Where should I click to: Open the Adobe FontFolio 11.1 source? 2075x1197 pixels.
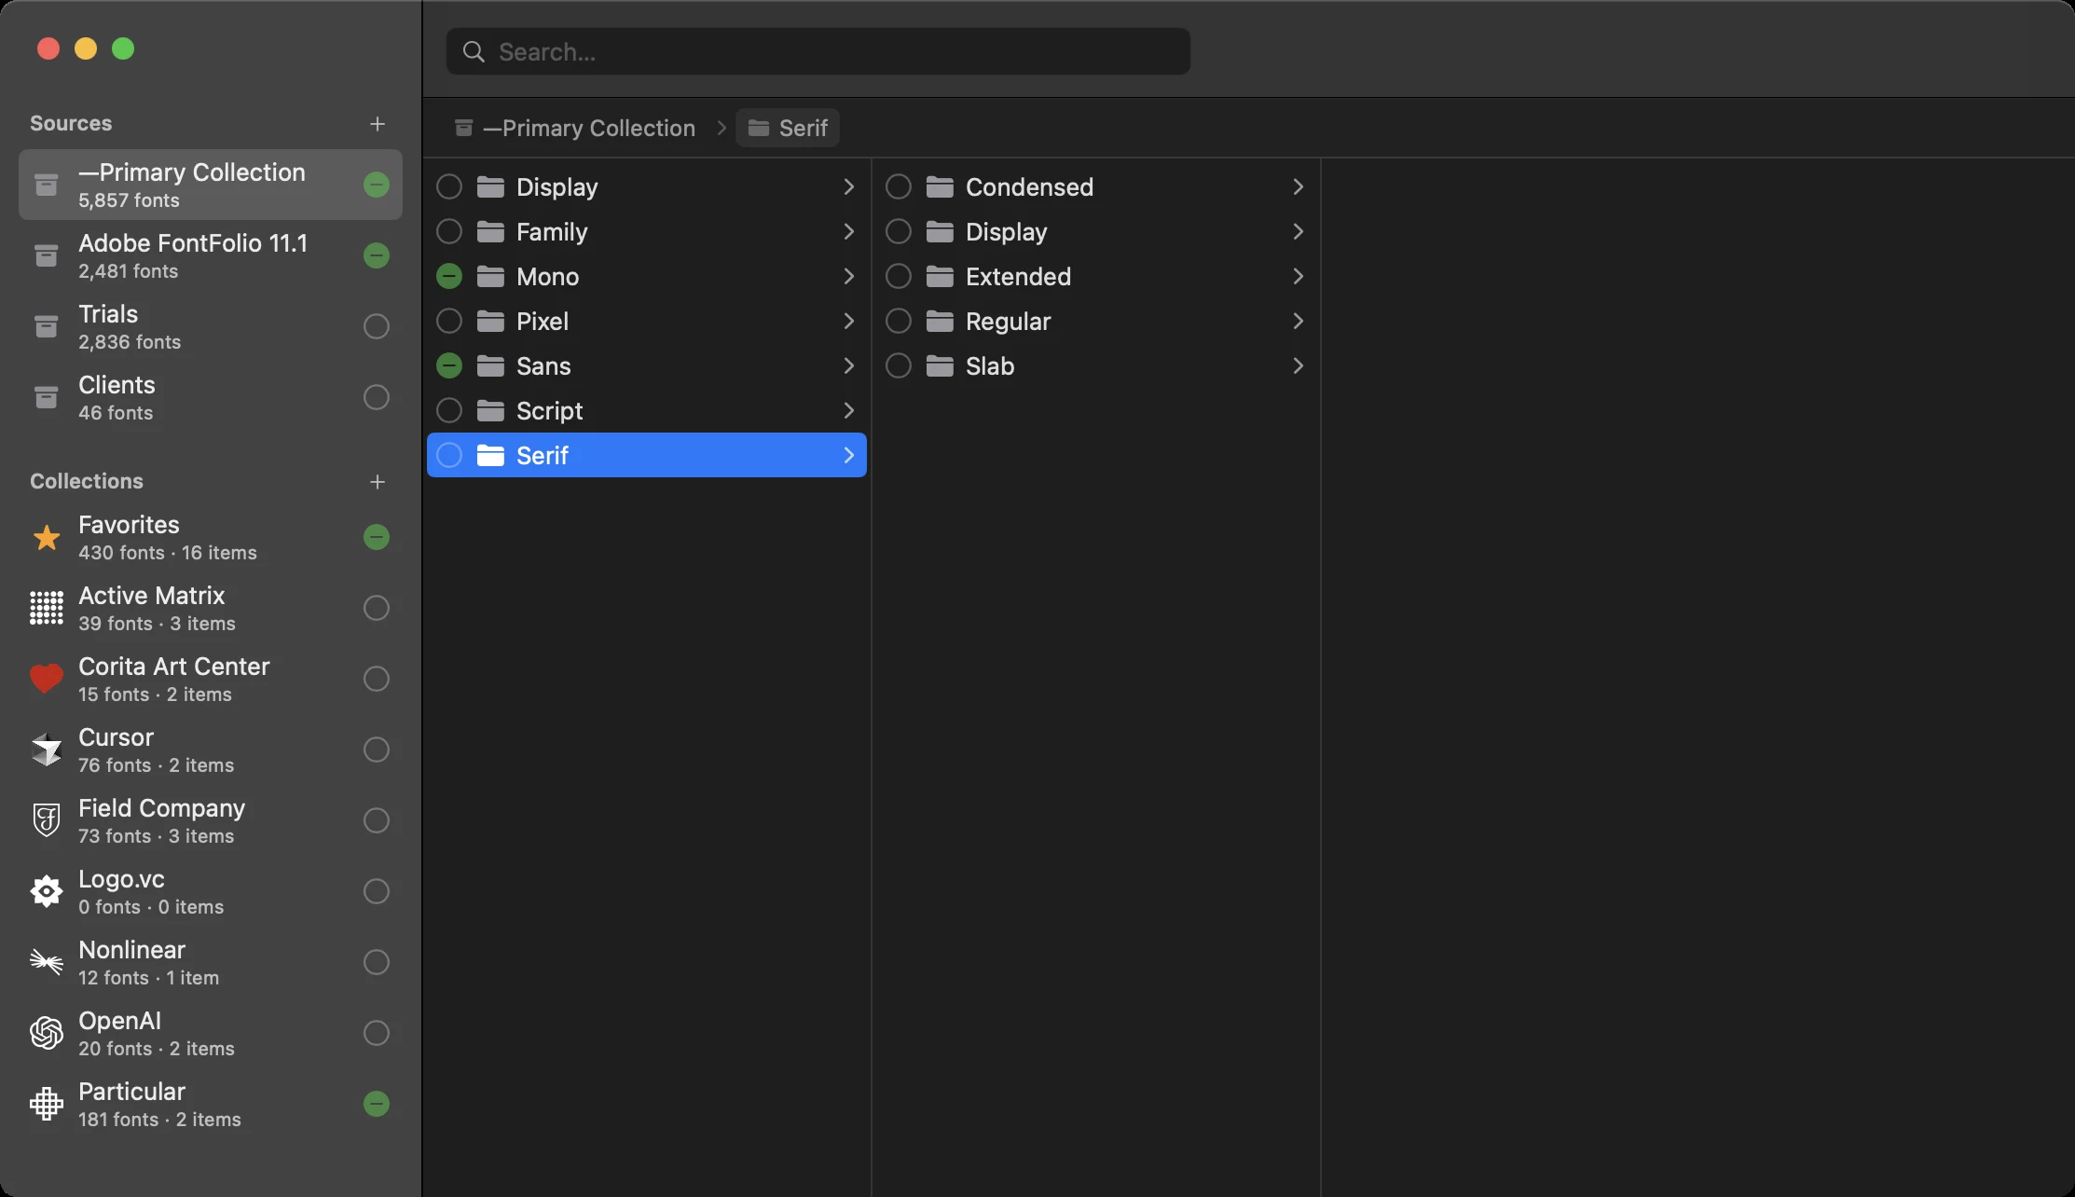tap(211, 255)
